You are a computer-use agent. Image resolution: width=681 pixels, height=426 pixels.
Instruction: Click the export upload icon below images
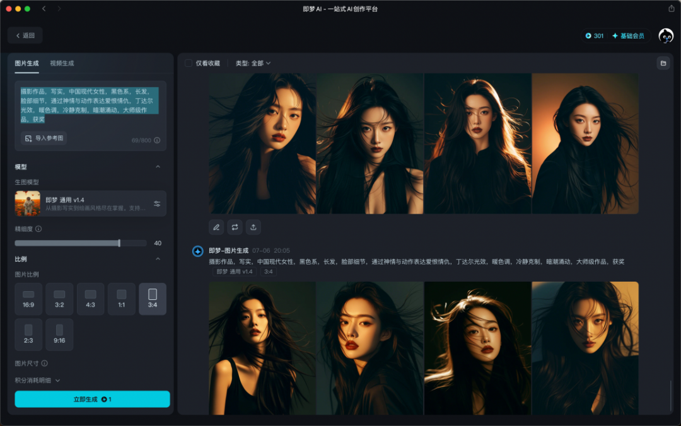pyautogui.click(x=253, y=227)
